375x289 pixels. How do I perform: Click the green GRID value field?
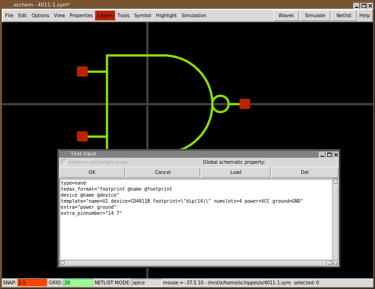[x=78, y=283]
